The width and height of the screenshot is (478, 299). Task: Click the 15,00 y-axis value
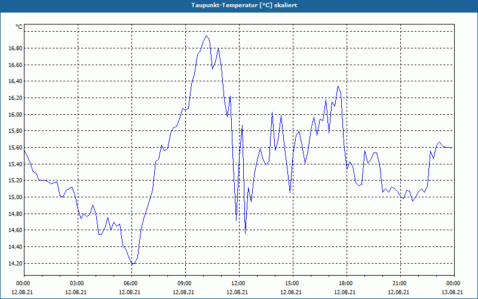pyautogui.click(x=16, y=197)
